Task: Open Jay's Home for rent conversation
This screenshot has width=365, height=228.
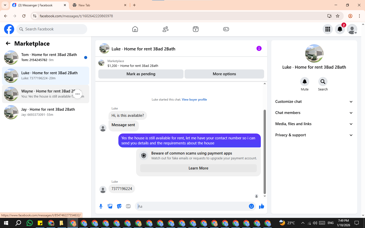Action: click(46, 112)
